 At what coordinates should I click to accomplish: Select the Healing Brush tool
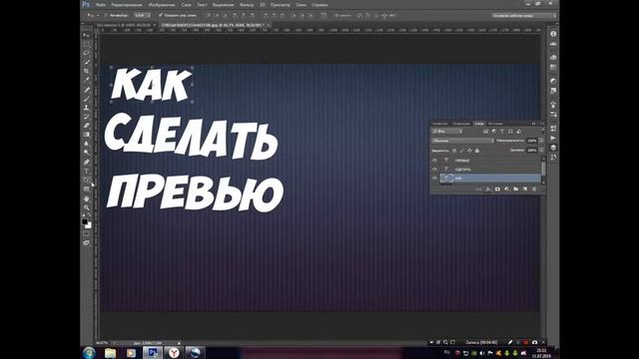coord(87,90)
